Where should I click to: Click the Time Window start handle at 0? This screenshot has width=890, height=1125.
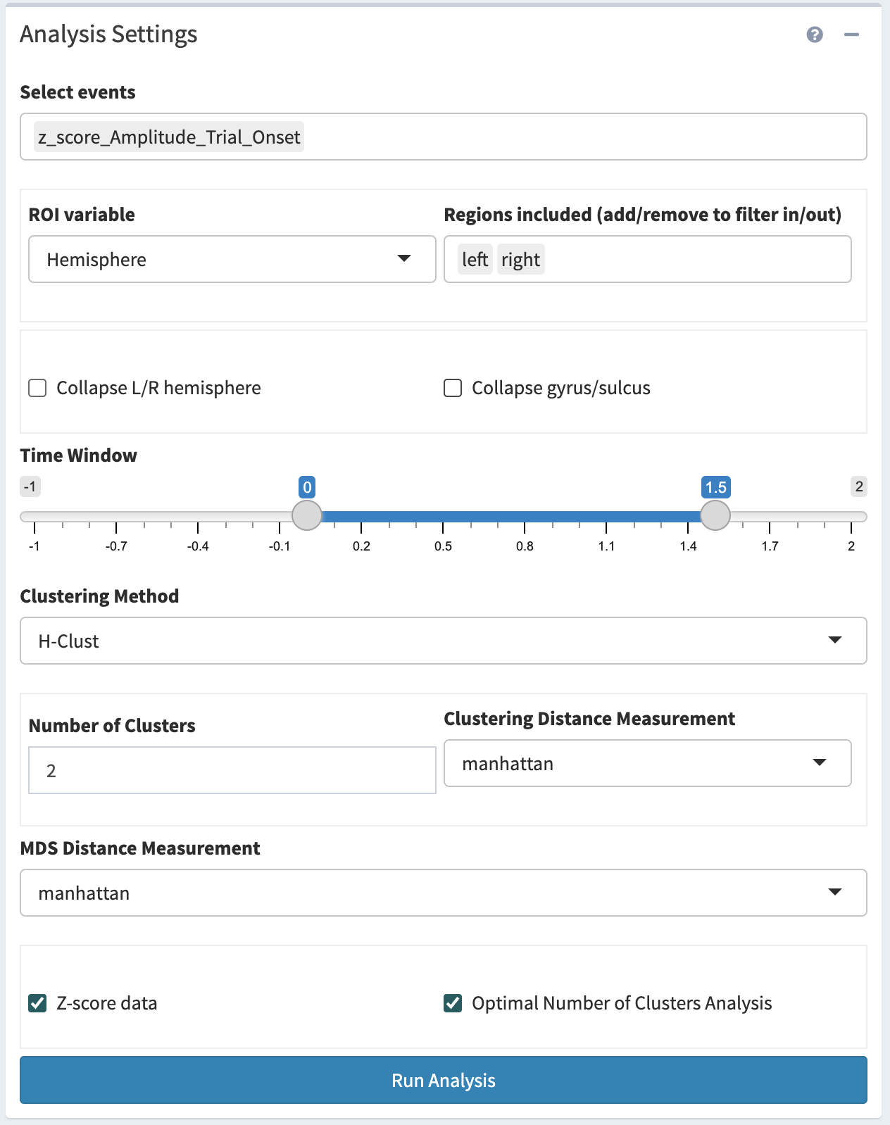click(307, 515)
